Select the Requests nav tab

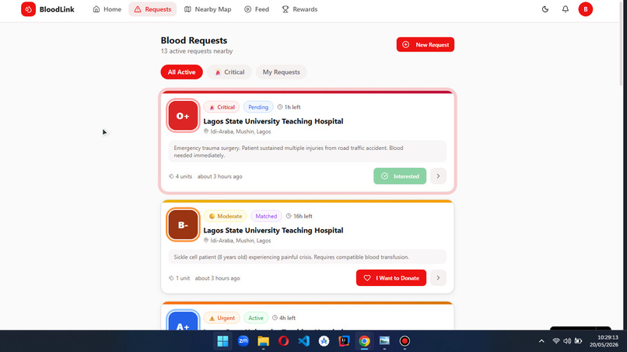coord(152,9)
